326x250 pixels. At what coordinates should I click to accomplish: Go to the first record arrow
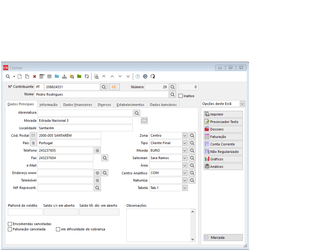(104, 77)
